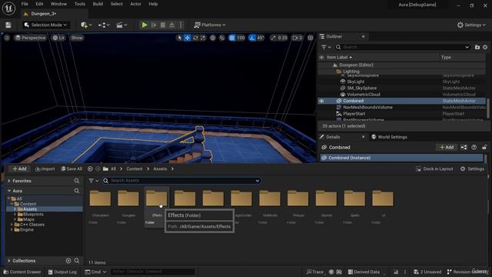Toggle the Details panel lock icon
Image resolution: width=492 pixels, height=277 pixels.
point(484,147)
